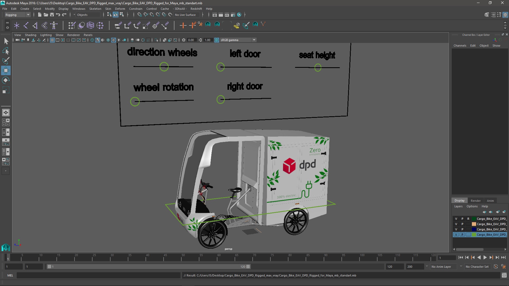
Task: Click the Parent Constraint shelf icon
Action: [x=118, y=25]
